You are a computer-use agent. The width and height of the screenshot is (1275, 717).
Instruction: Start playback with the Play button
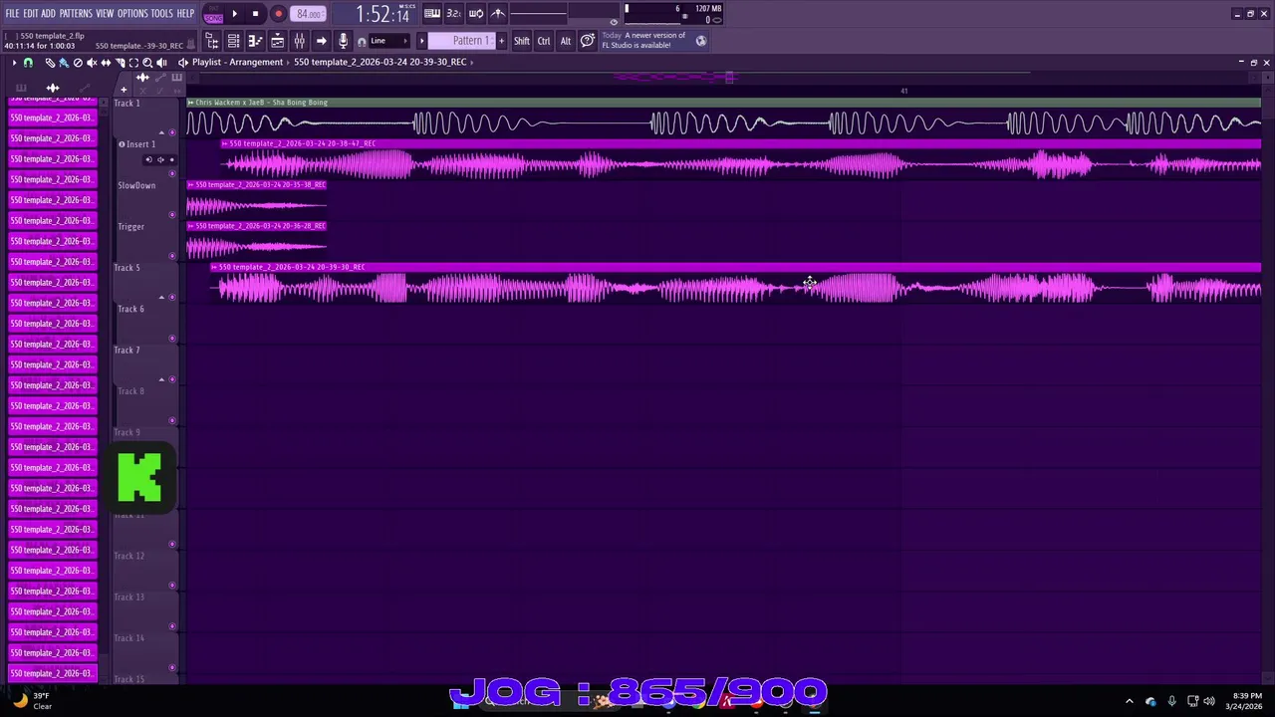[234, 14]
